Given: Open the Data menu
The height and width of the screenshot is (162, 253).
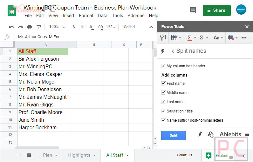Looking at the screenshot, I should pos(103,16).
